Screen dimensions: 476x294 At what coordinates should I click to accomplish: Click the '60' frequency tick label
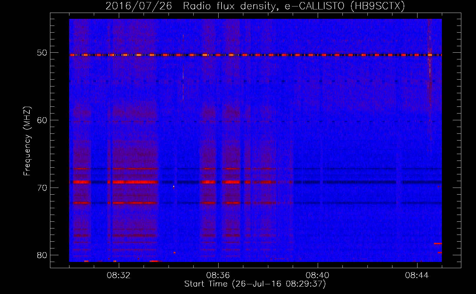click(x=42, y=120)
